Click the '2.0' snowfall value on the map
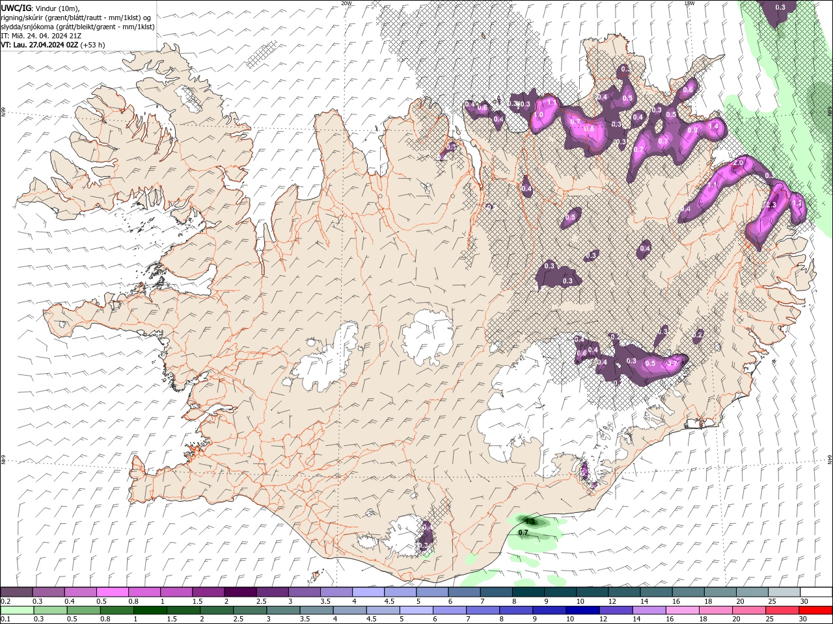Viewport: 833px width, 624px height. 739,162
